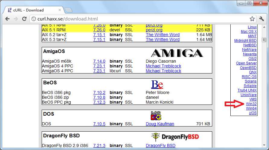269x150 pixels.
Task: Click the scrollbar up arrow
Action: (264, 27)
